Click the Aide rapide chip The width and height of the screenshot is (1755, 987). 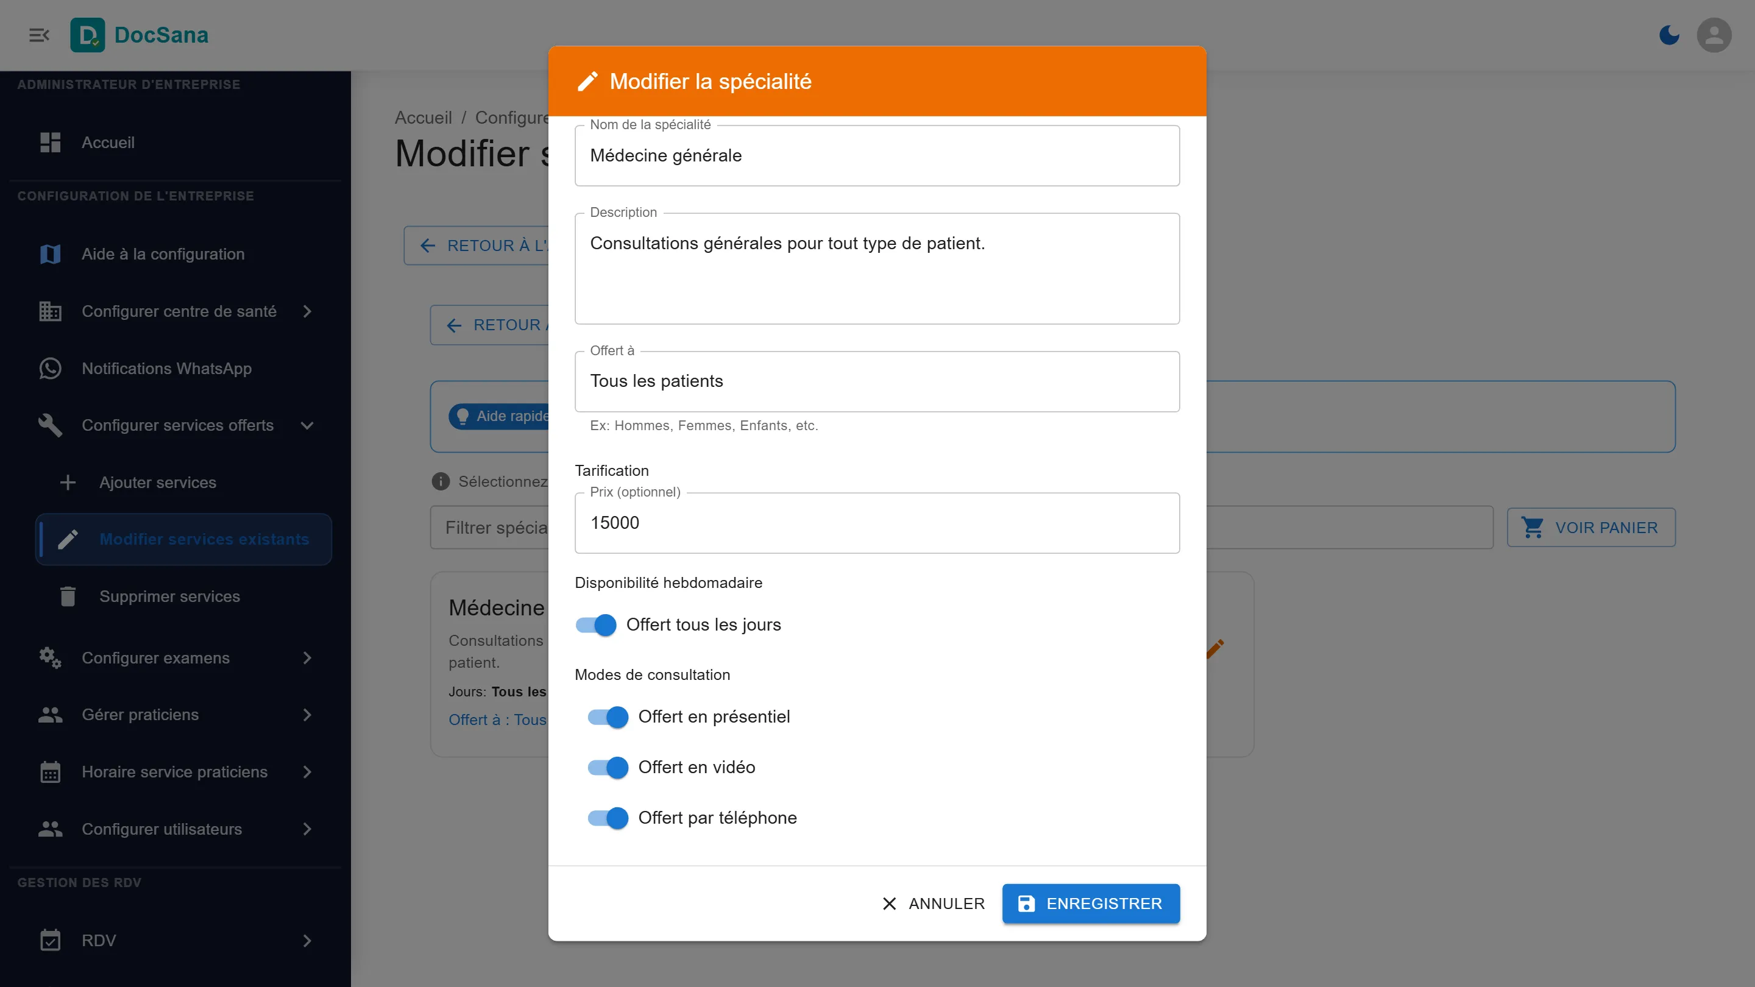coord(500,416)
